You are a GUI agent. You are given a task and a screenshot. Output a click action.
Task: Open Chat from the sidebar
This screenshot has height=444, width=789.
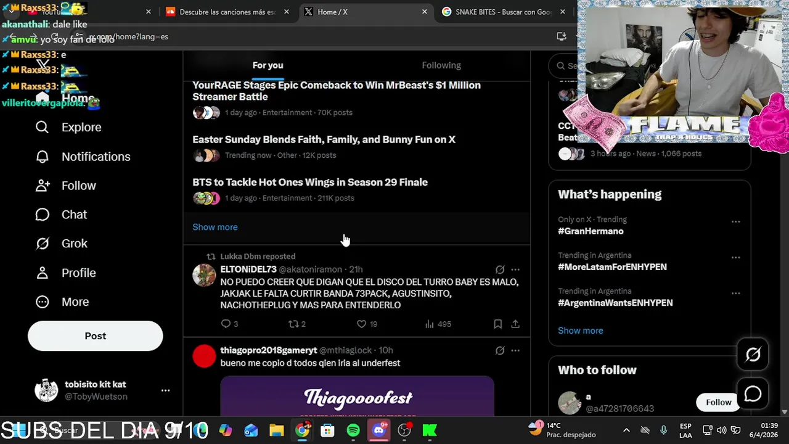coord(61,215)
